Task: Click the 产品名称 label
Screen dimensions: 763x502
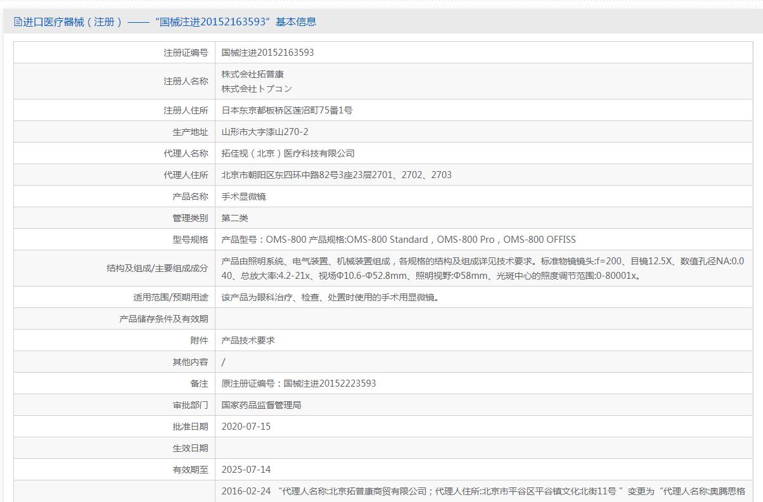Action: click(x=190, y=196)
